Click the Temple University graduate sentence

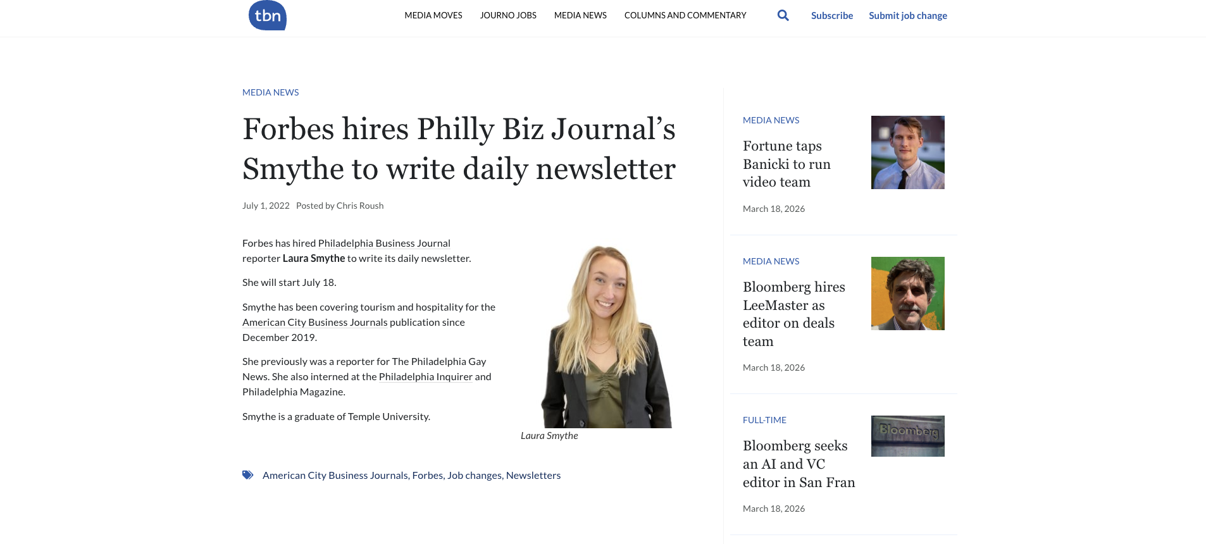[x=336, y=416]
